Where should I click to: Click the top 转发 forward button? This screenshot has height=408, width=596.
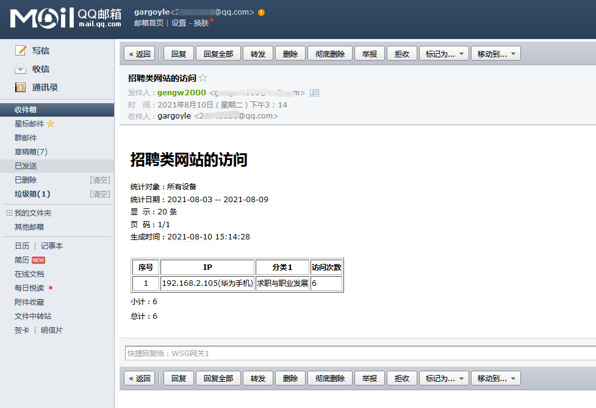(258, 54)
